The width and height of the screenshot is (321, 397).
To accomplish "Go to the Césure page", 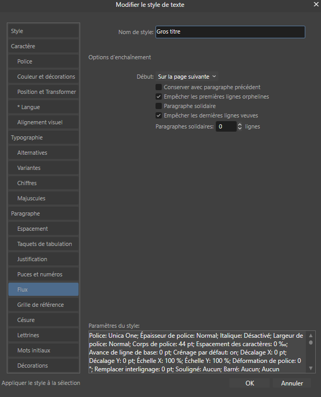I will (x=43, y=320).
